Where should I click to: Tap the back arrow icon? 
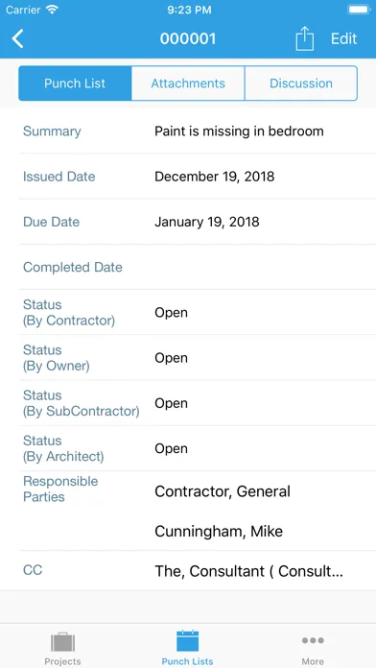pos(17,38)
